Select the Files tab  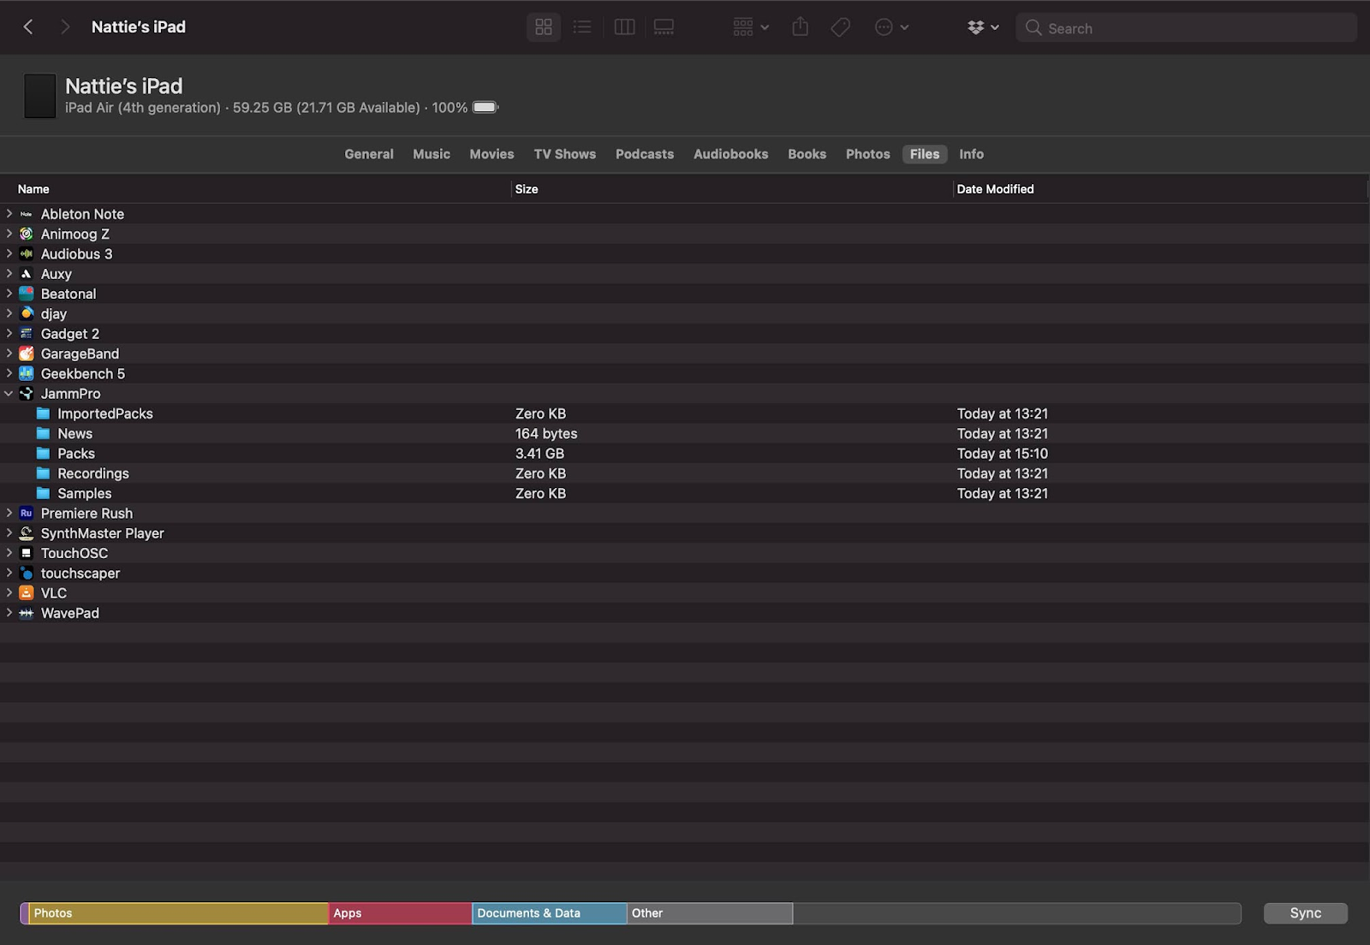point(925,154)
